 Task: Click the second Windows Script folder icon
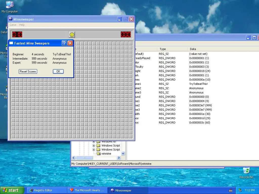pos(98,150)
